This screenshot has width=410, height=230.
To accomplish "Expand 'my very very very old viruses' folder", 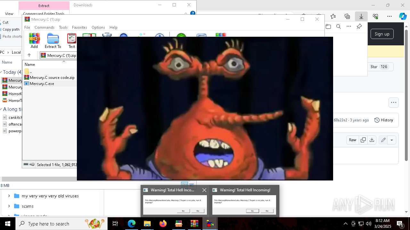I will 9,196.
